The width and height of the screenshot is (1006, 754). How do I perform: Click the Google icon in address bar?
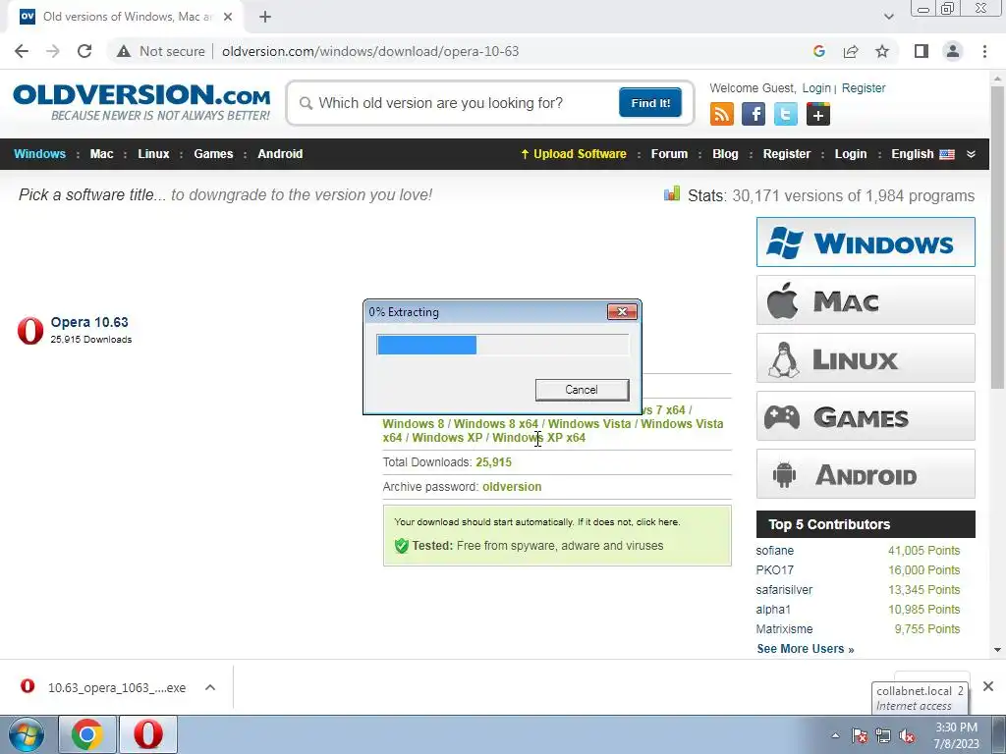click(x=818, y=51)
